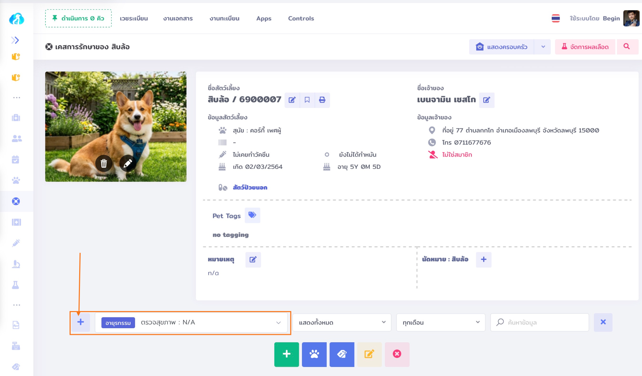Click the pencil icon on pet photo
Image resolution: width=642 pixels, height=376 pixels.
point(128,163)
